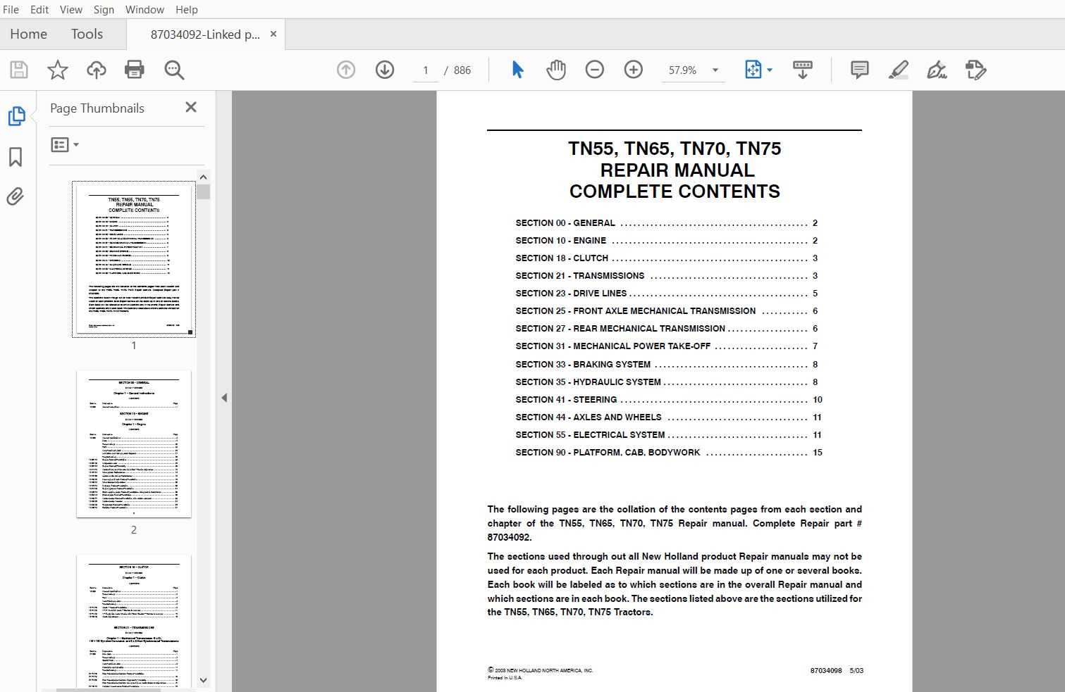Open the Sign document pen tool
The width and height of the screenshot is (1065, 692).
click(x=937, y=70)
